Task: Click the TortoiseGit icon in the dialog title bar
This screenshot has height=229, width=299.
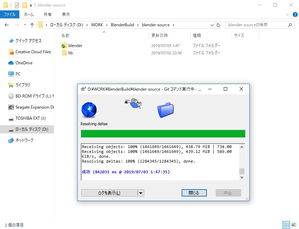Action: [x=83, y=89]
